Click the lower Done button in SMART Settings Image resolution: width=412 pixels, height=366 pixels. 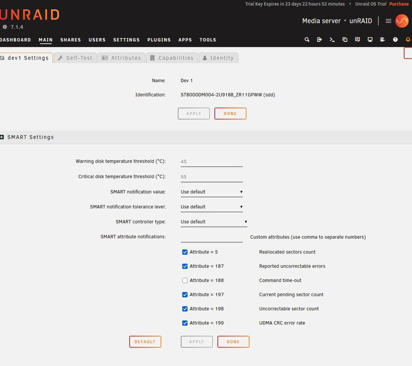pos(233,342)
